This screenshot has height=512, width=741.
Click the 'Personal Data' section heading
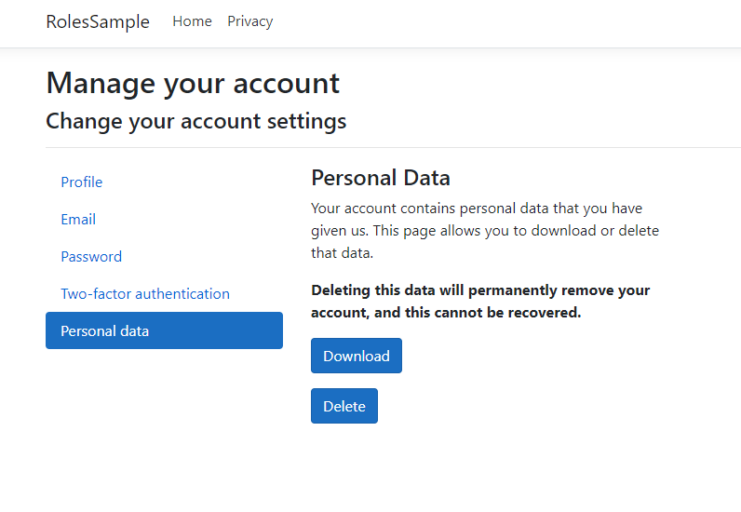pos(380,178)
